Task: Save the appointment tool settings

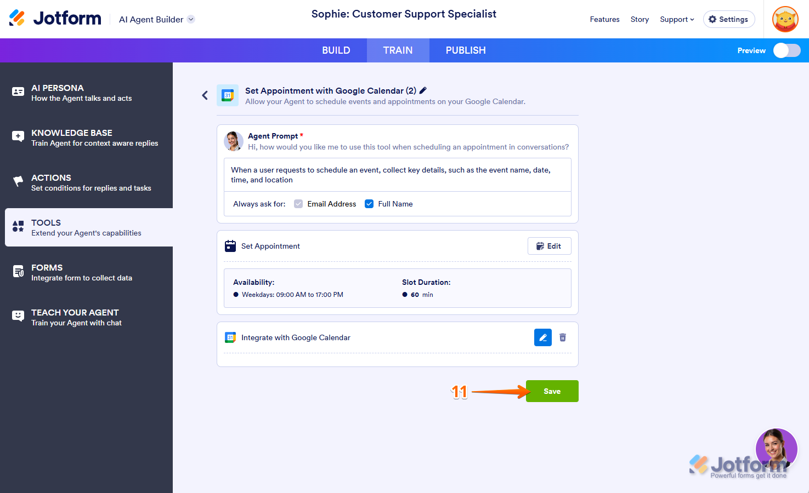Action: (x=552, y=391)
